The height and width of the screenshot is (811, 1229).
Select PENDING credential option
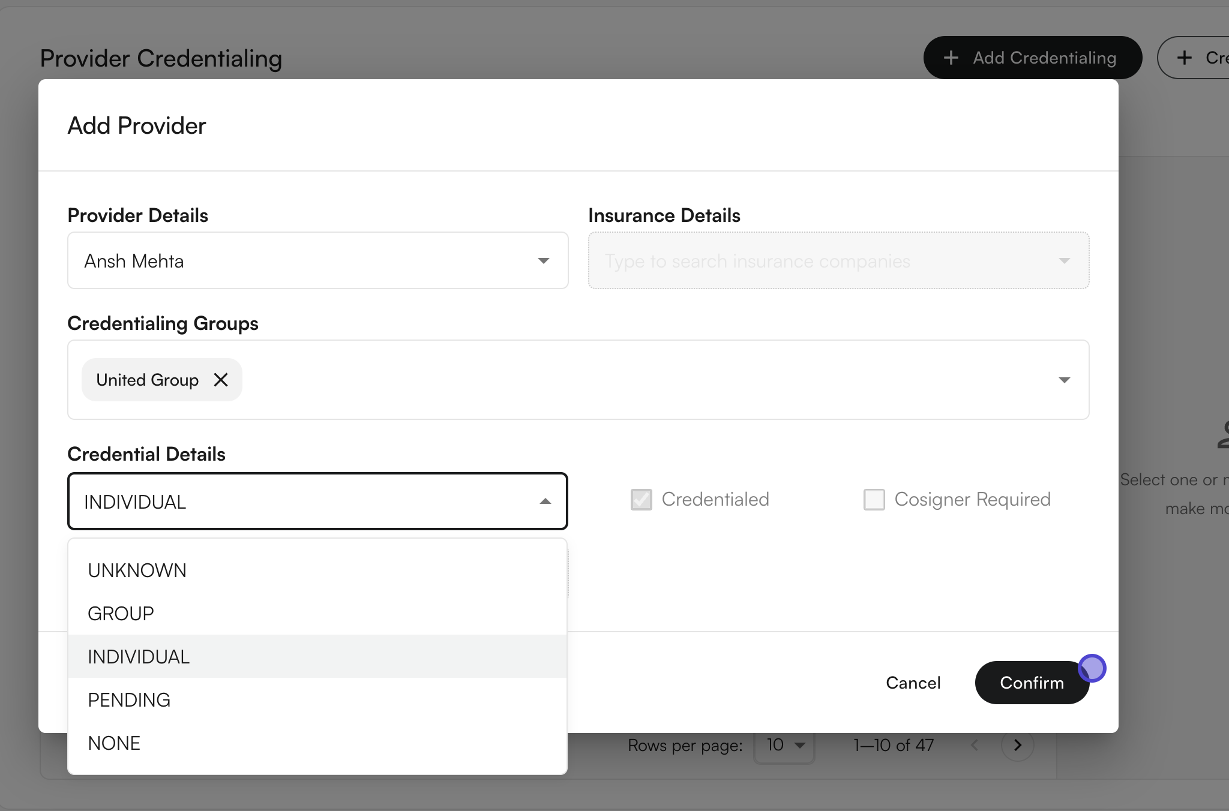317,700
